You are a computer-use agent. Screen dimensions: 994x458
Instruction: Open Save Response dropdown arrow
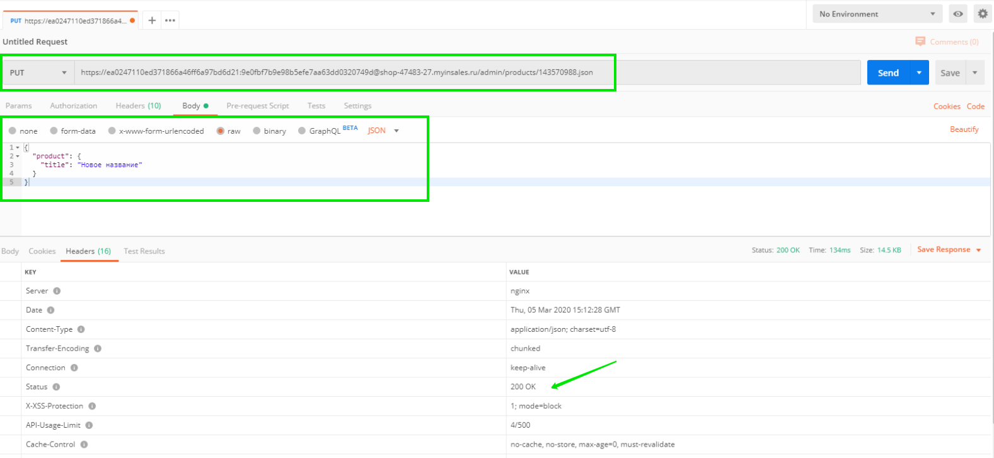tap(978, 250)
